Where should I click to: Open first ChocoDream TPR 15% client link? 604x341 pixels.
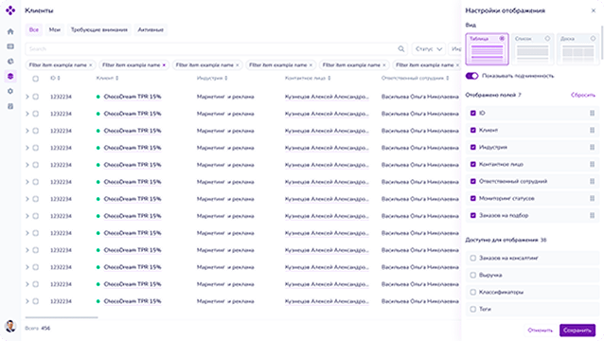(133, 97)
